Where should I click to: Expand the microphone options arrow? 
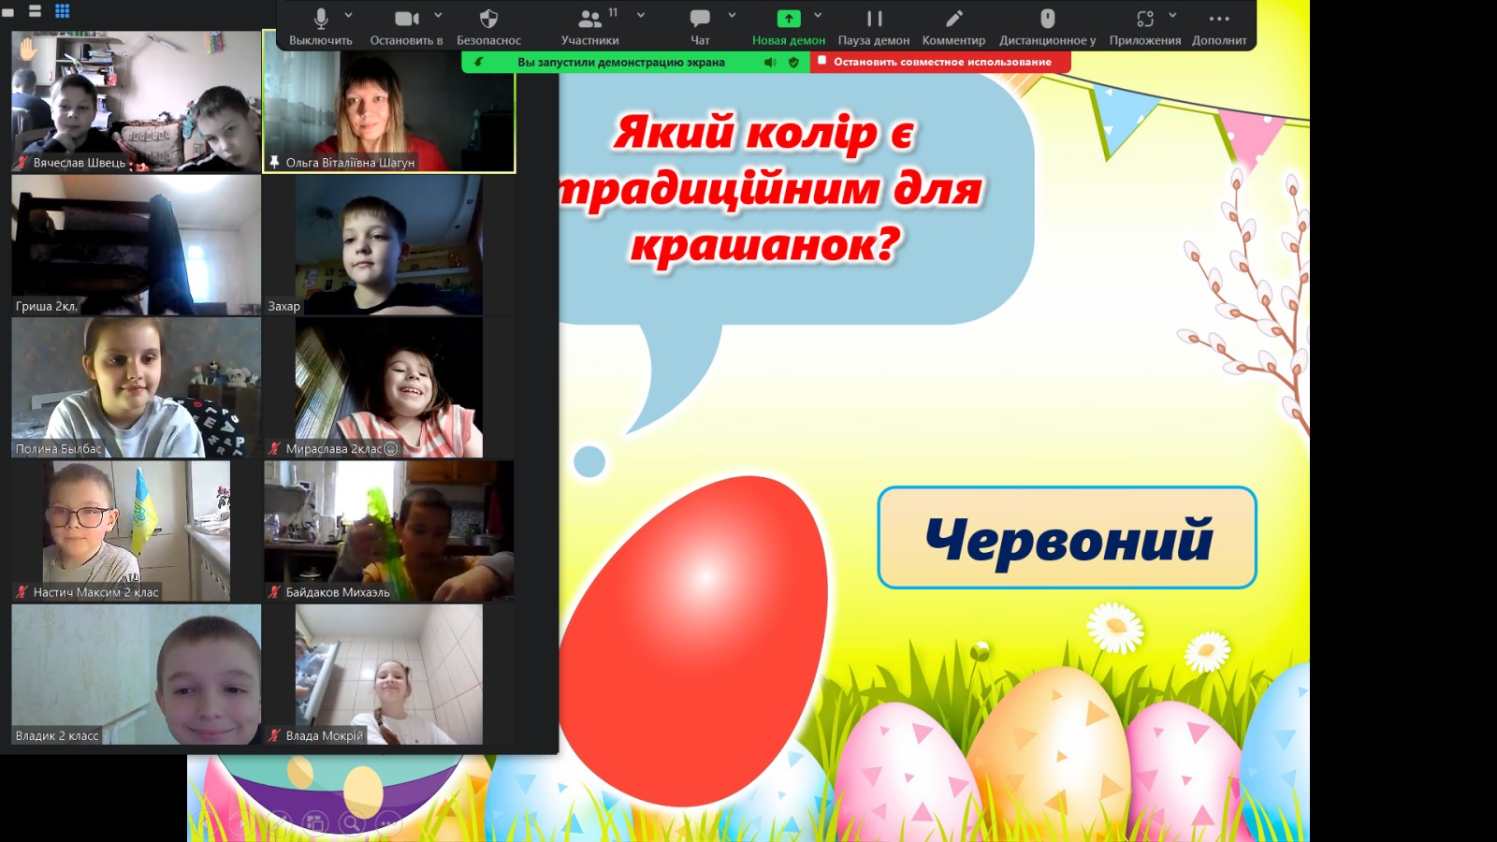coord(349,15)
